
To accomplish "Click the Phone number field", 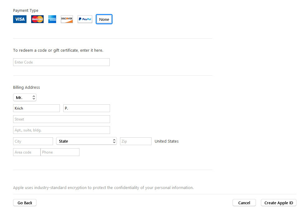I will (x=60, y=152).
